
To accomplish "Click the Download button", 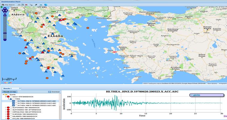I will [x=54, y=92].
